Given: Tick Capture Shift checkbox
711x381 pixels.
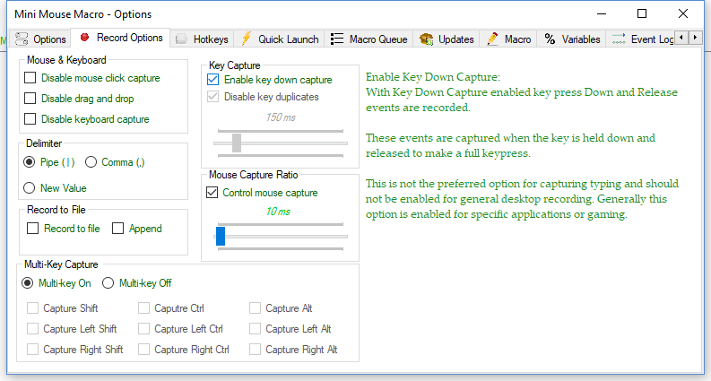Looking at the screenshot, I should (x=32, y=308).
